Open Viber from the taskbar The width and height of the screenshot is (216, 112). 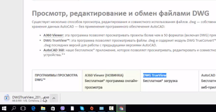point(63,108)
